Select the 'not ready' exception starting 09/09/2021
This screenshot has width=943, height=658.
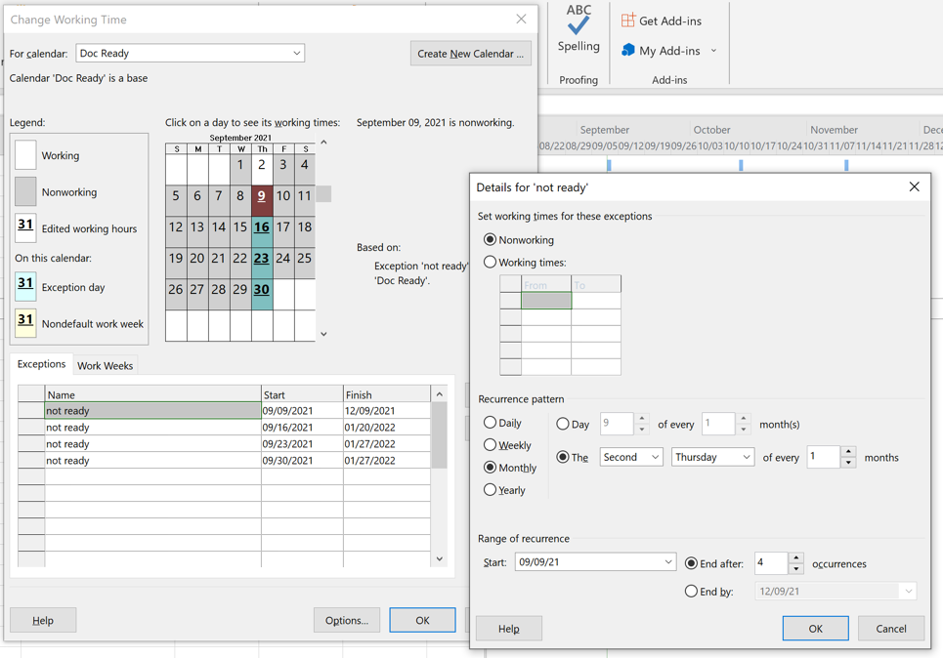(x=225, y=410)
